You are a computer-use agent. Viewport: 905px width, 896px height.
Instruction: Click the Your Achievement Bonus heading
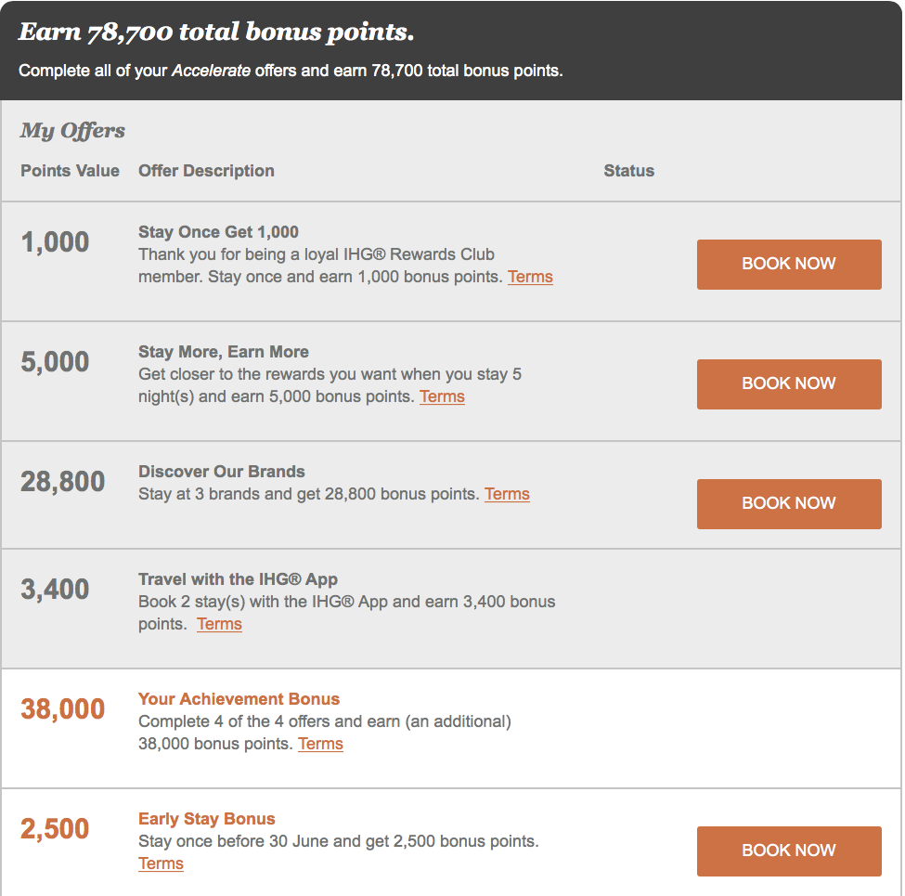click(239, 699)
